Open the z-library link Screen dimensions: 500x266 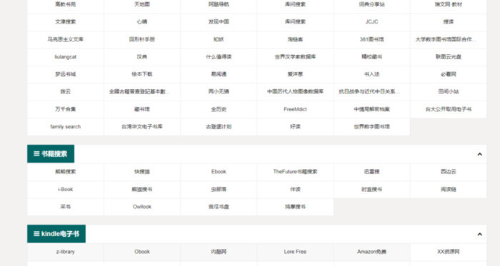coord(66,252)
